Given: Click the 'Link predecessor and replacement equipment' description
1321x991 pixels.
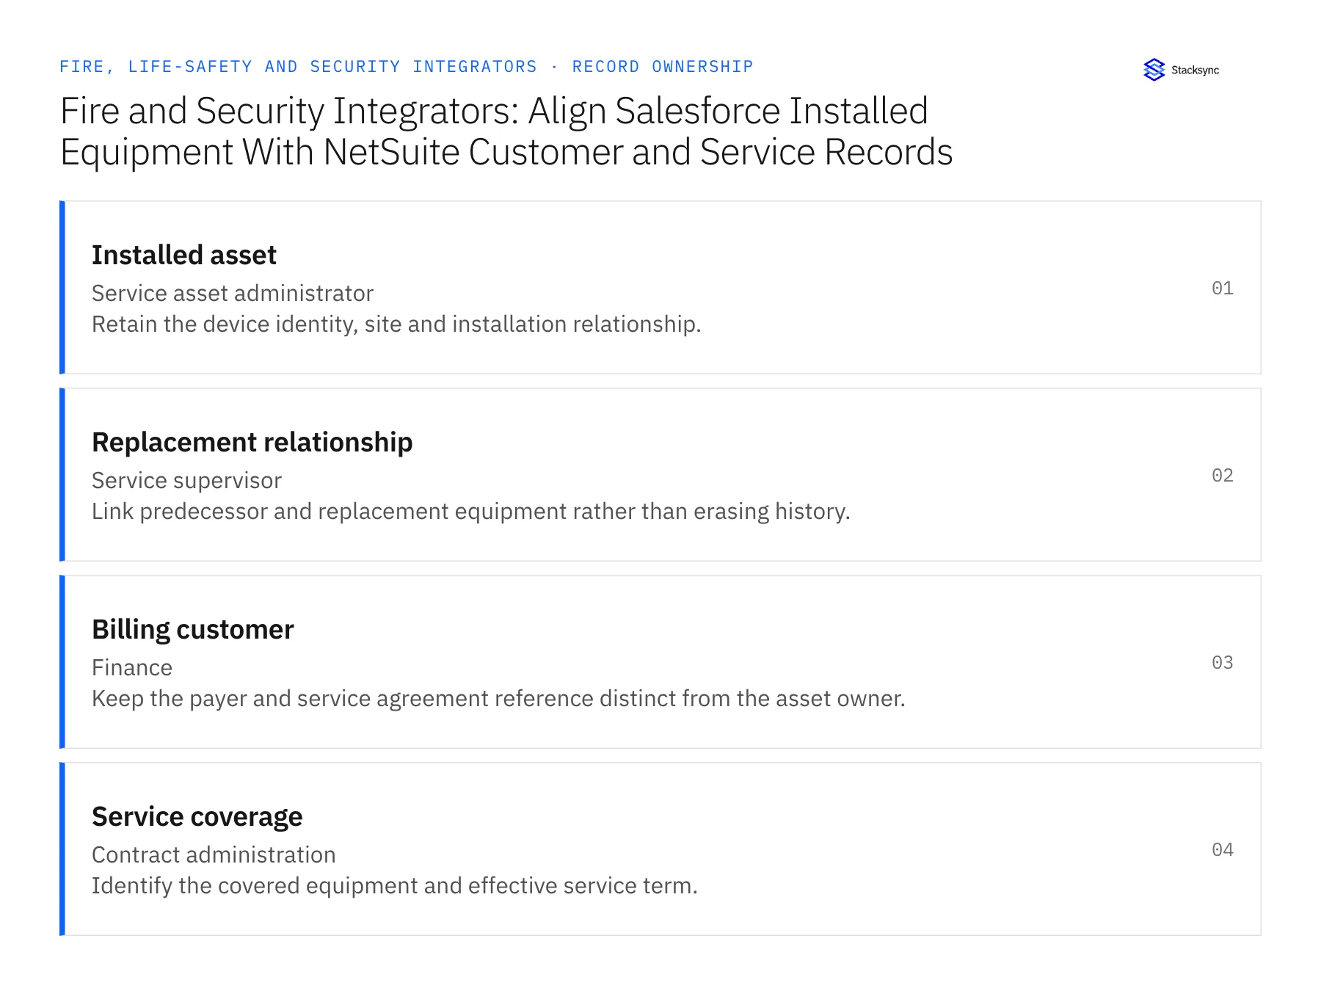Looking at the screenshot, I should (x=471, y=511).
